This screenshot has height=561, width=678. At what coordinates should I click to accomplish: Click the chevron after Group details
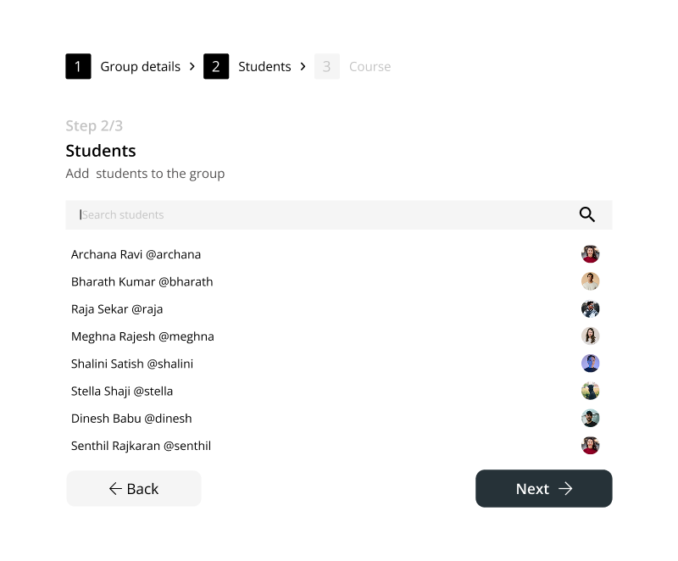[x=192, y=66]
